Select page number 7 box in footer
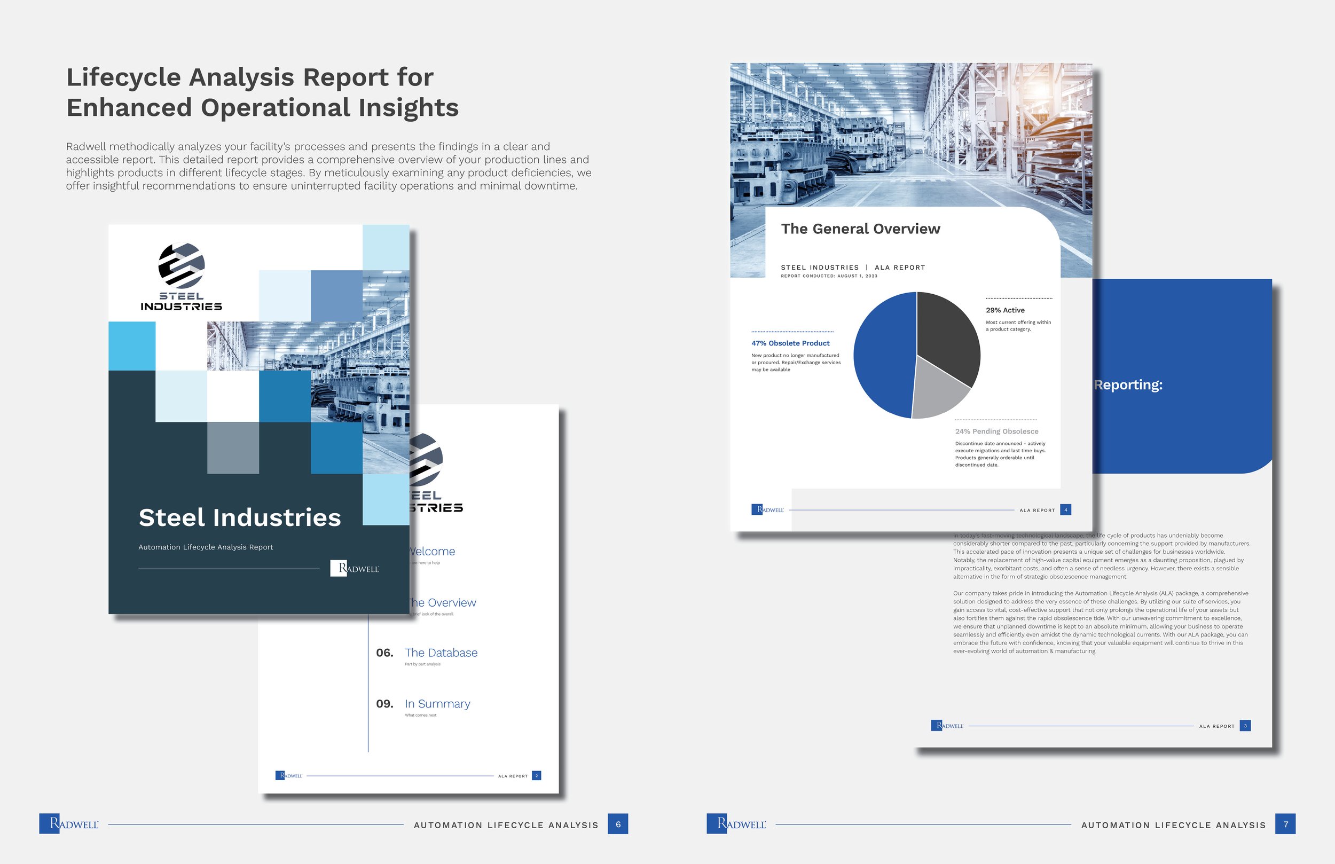The width and height of the screenshot is (1335, 864). pos(1285,824)
